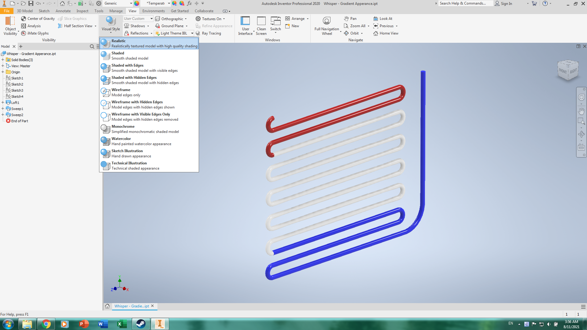
Task: Open the User Interface options
Action: (x=245, y=26)
